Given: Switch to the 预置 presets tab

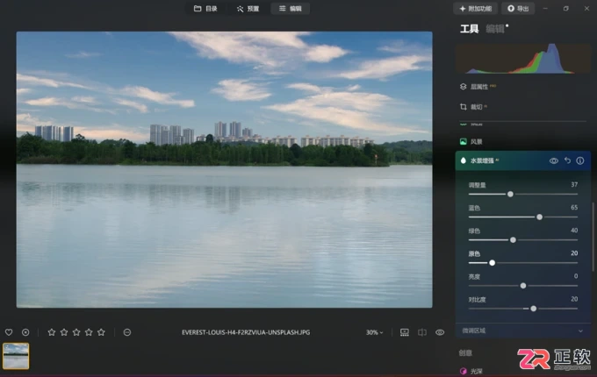Looking at the screenshot, I should pyautogui.click(x=248, y=9).
